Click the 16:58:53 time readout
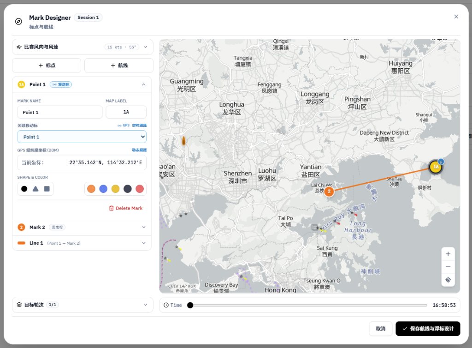The width and height of the screenshot is (472, 348). [x=444, y=305]
